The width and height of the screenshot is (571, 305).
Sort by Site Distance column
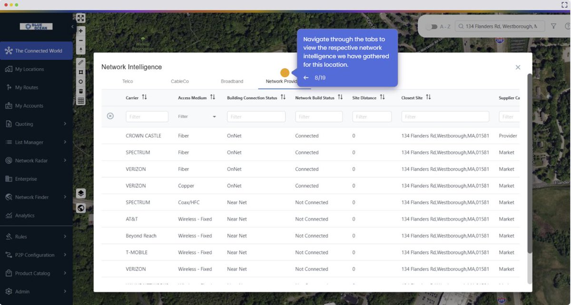[382, 97]
